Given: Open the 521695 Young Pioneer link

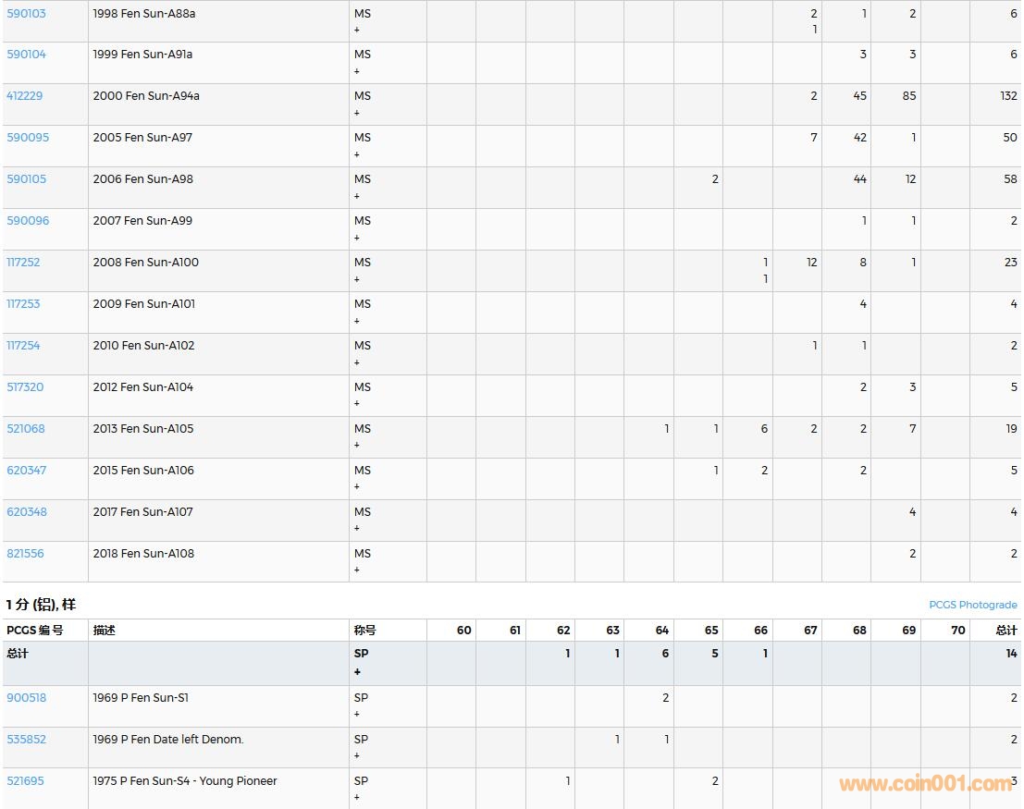Looking at the screenshot, I should pyautogui.click(x=25, y=781).
